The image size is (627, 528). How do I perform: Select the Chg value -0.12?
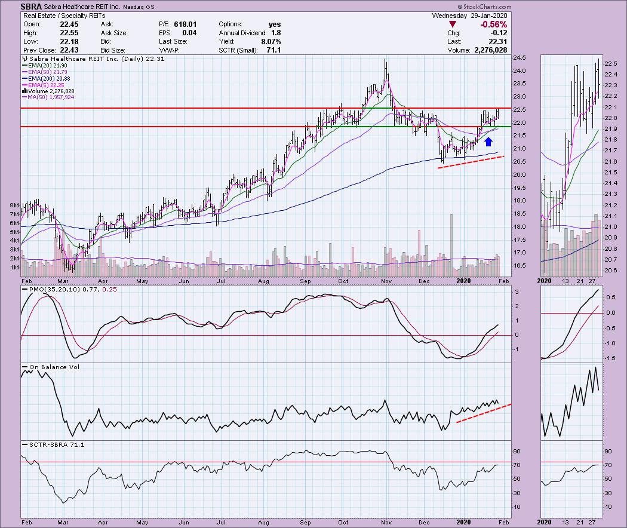click(x=499, y=33)
